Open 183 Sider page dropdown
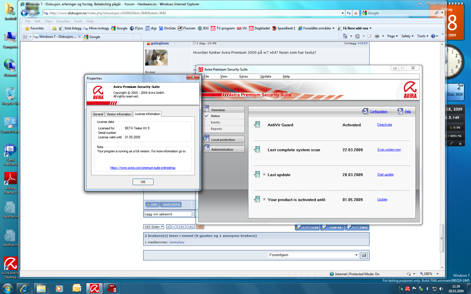The width and height of the screenshot is (471, 294). coord(154,227)
